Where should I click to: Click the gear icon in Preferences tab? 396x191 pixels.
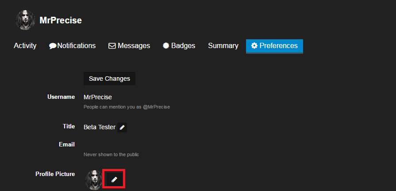click(254, 46)
